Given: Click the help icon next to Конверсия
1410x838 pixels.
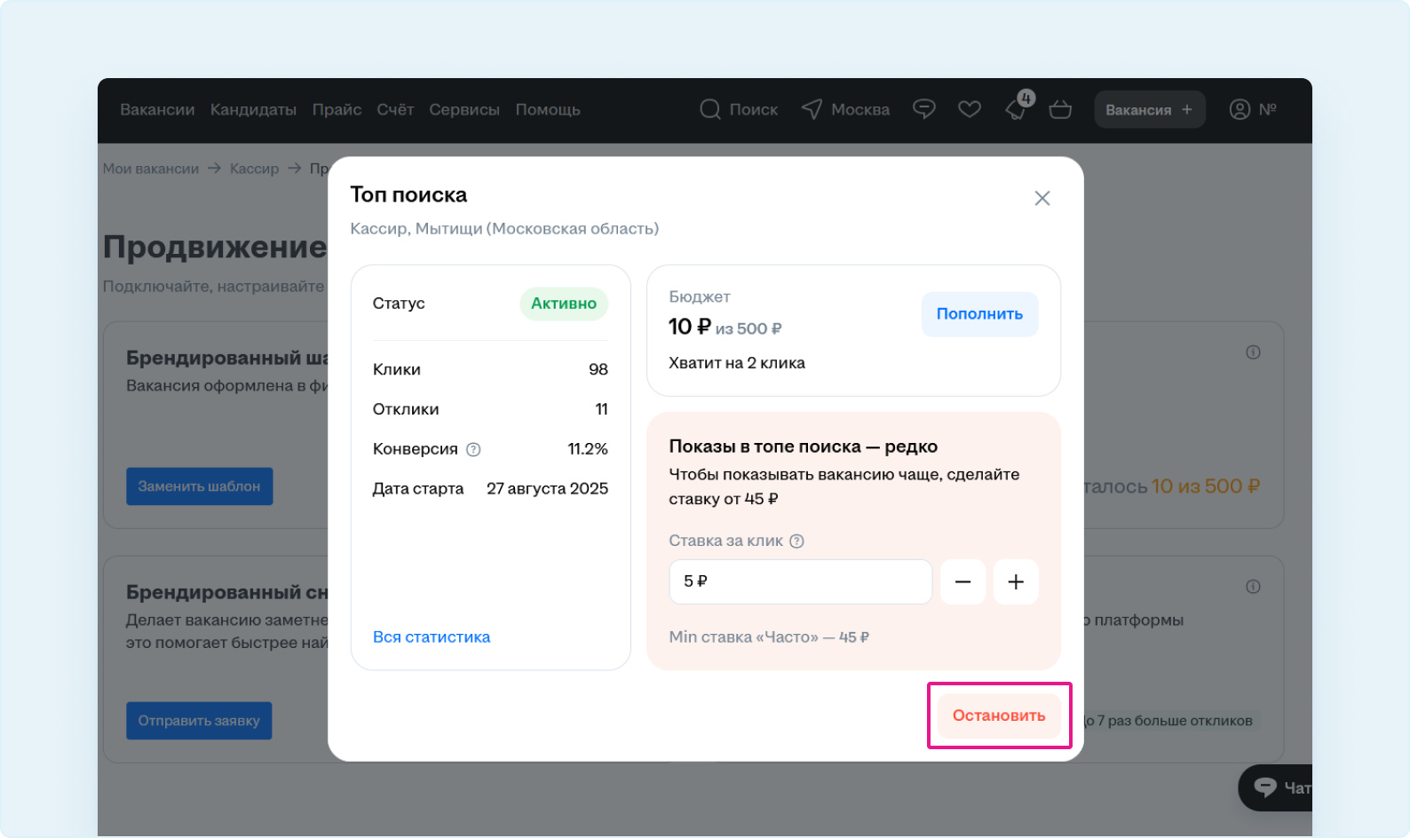Looking at the screenshot, I should click(473, 449).
